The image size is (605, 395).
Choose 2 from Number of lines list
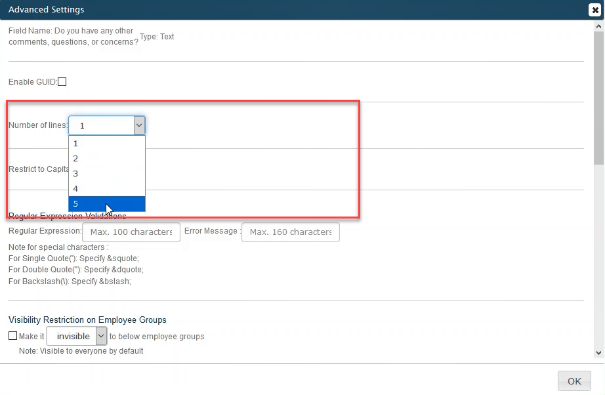point(106,158)
